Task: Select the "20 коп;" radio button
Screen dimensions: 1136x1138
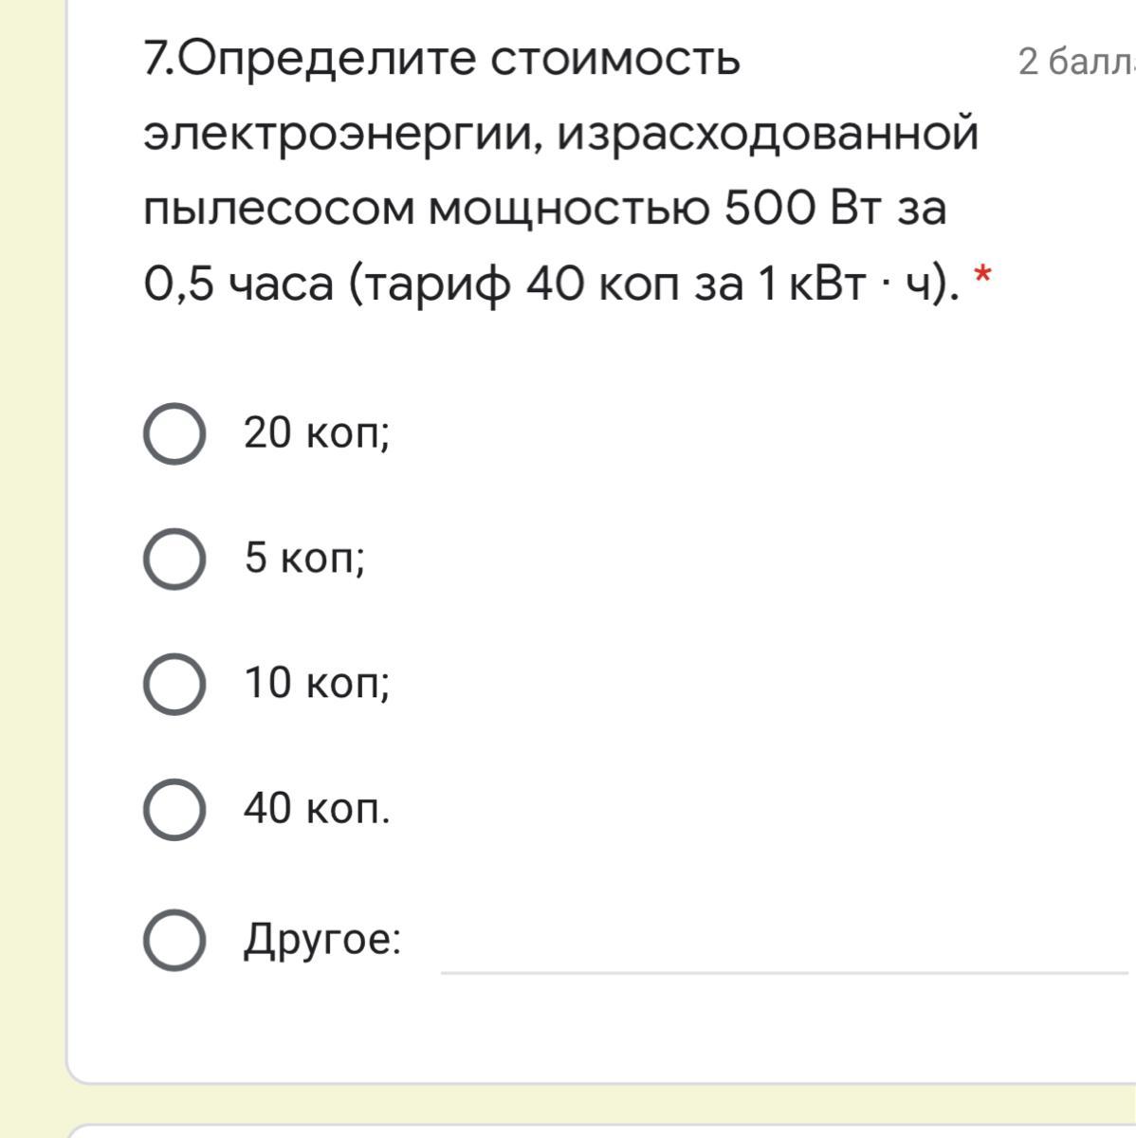Action: (174, 433)
